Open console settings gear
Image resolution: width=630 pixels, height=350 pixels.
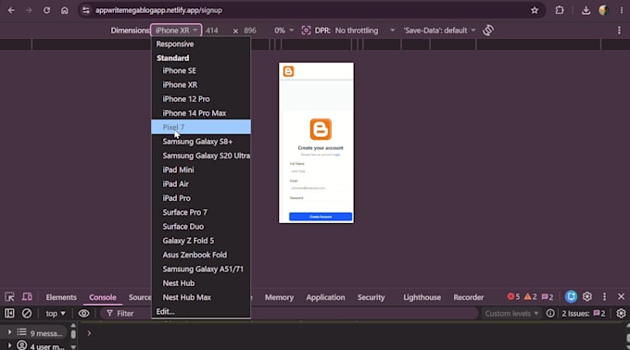tap(621, 313)
